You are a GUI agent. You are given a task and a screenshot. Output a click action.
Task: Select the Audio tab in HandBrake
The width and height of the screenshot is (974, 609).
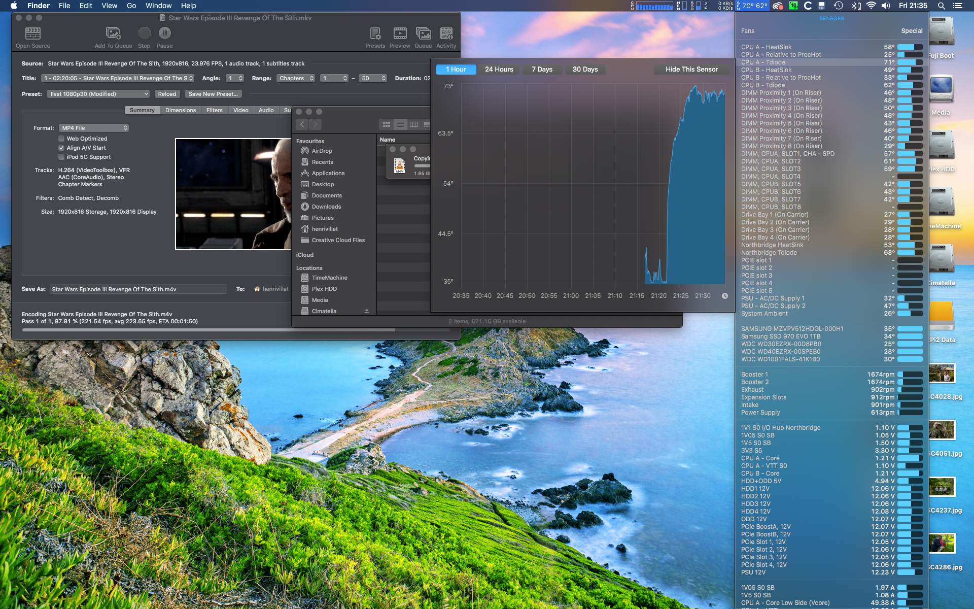[x=265, y=110]
